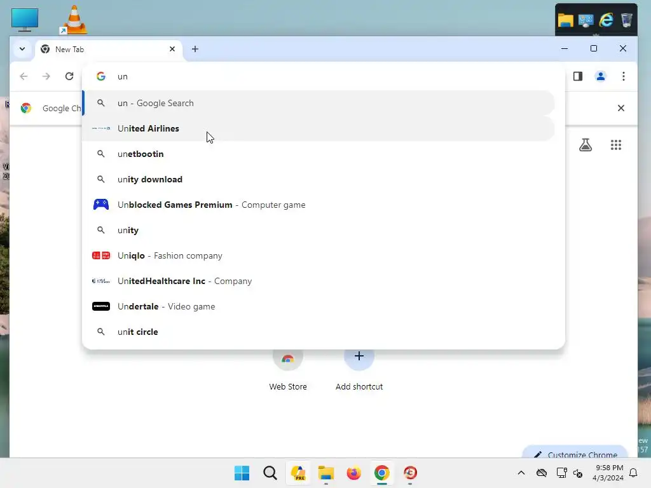Open the red circular app in taskbar
Screen dimensions: 651x488
[410, 473]
